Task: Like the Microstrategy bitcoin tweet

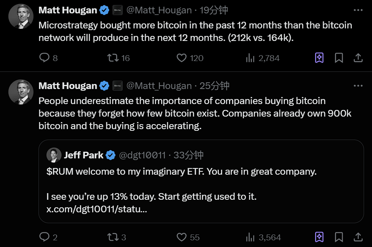Action: click(x=182, y=58)
